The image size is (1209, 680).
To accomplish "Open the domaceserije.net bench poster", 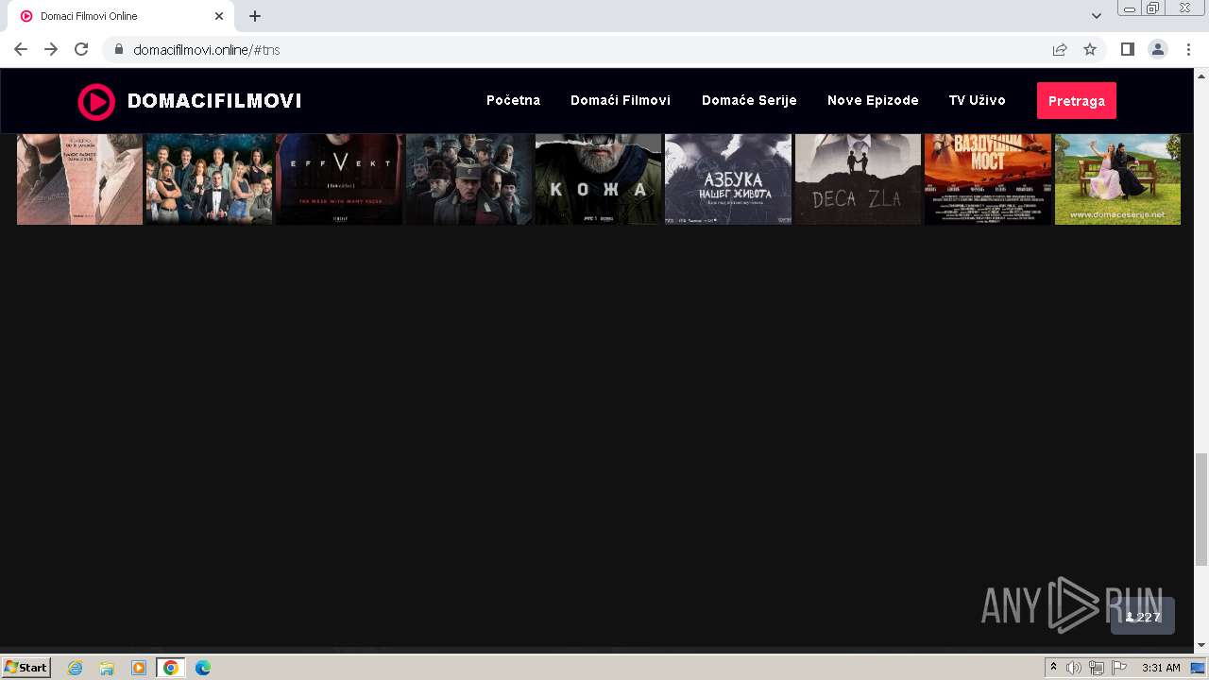I will (x=1117, y=179).
